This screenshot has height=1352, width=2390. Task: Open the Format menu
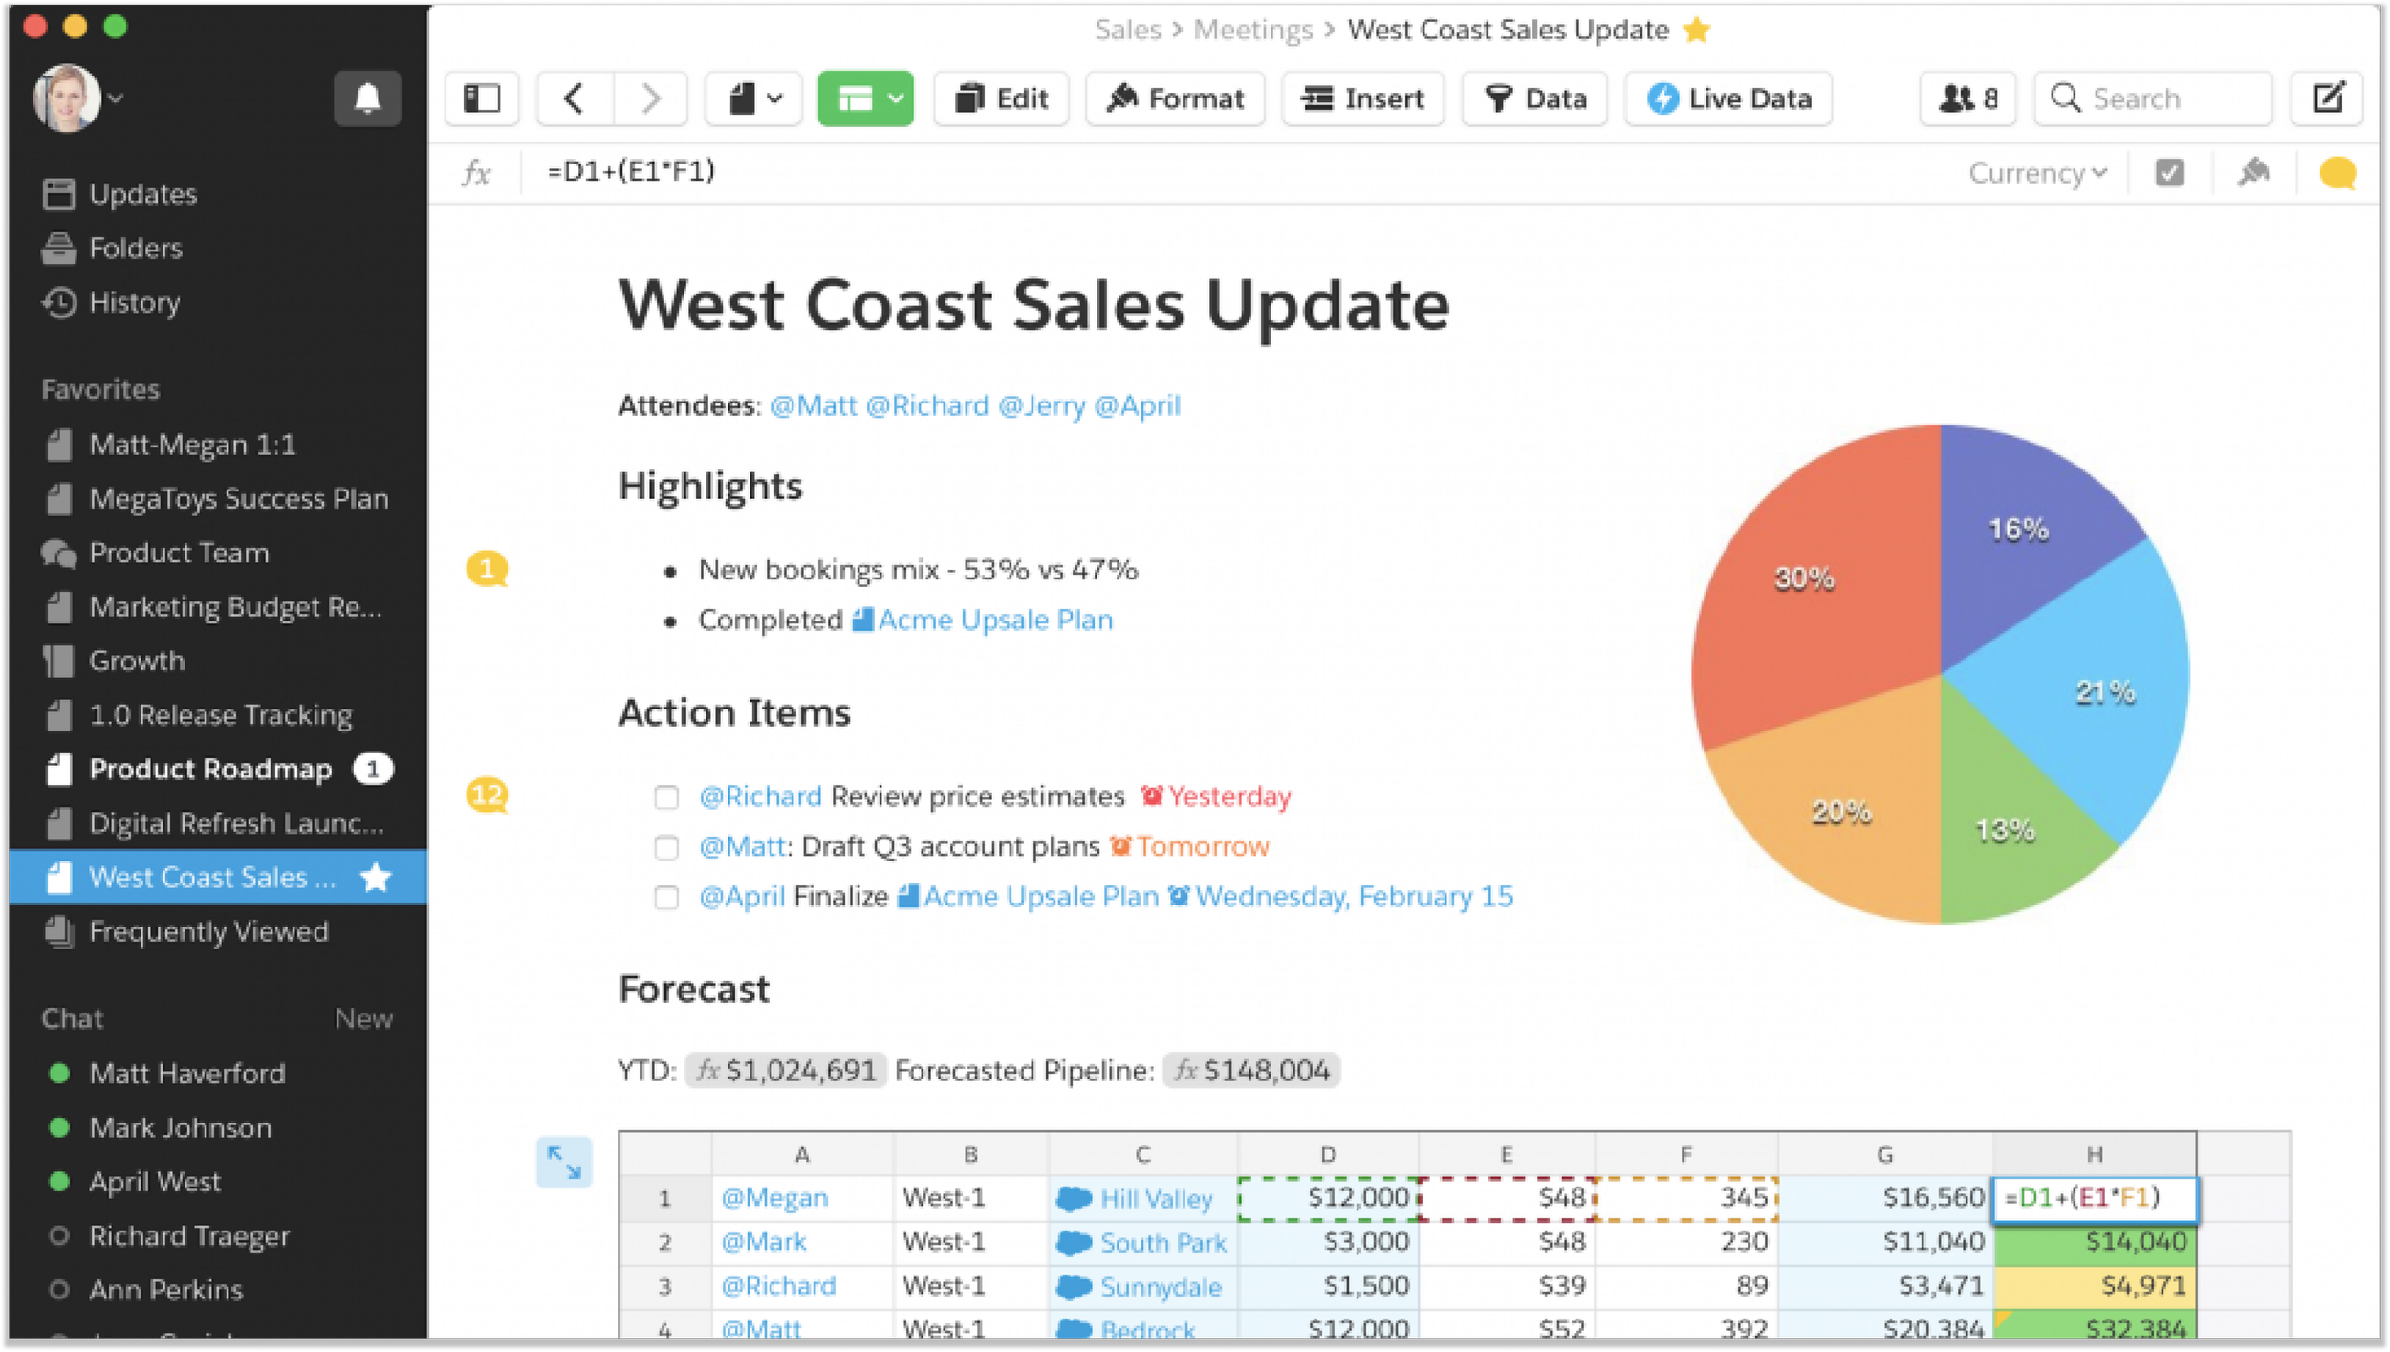[1175, 98]
